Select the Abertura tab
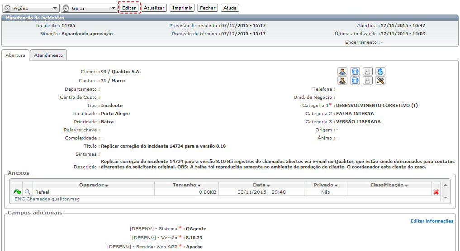This screenshot has height=251, width=460. tap(15, 55)
